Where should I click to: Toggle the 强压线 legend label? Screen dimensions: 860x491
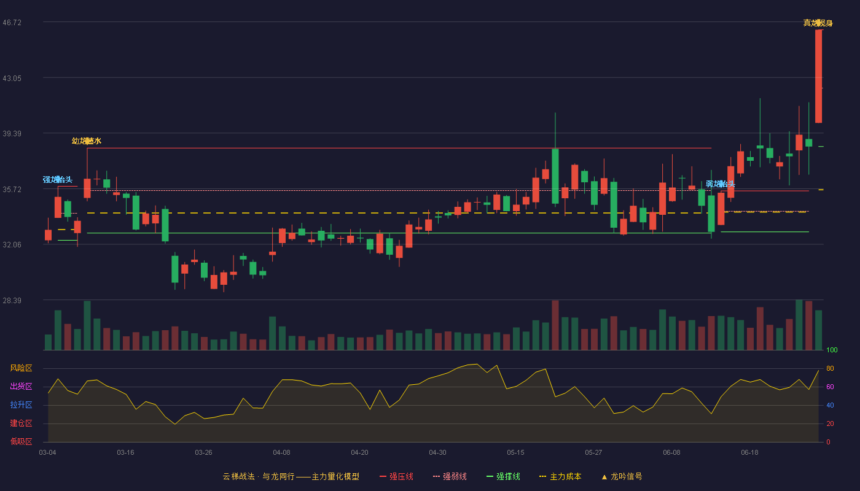(x=401, y=476)
